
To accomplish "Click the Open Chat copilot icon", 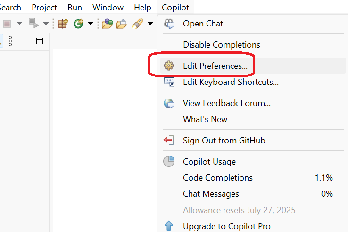I will 169,24.
